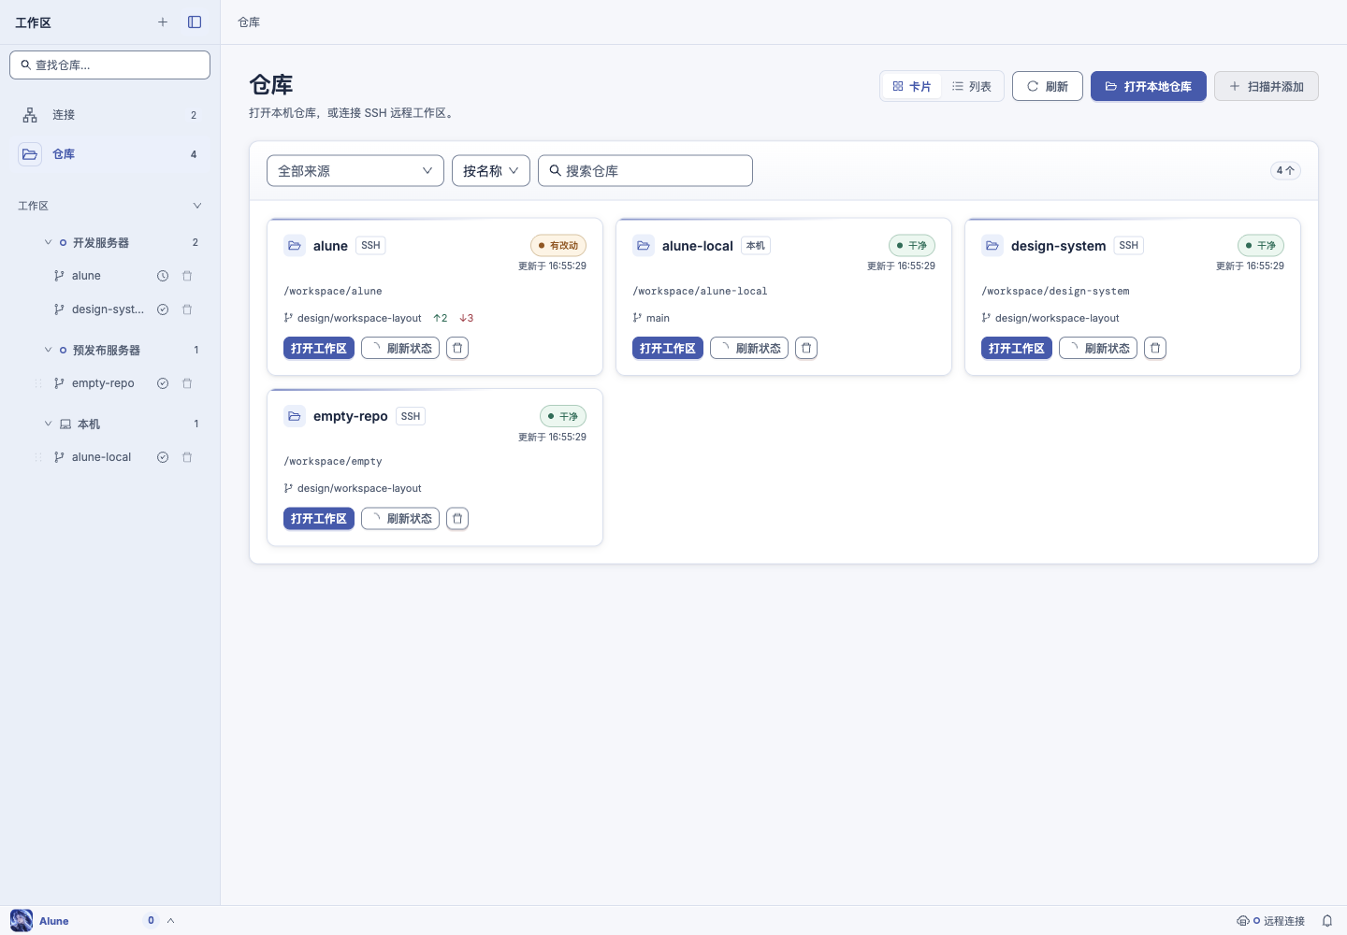The height and width of the screenshot is (935, 1347).
Task: Click trash icon next to design-syst... in sidebar
Action: [187, 309]
